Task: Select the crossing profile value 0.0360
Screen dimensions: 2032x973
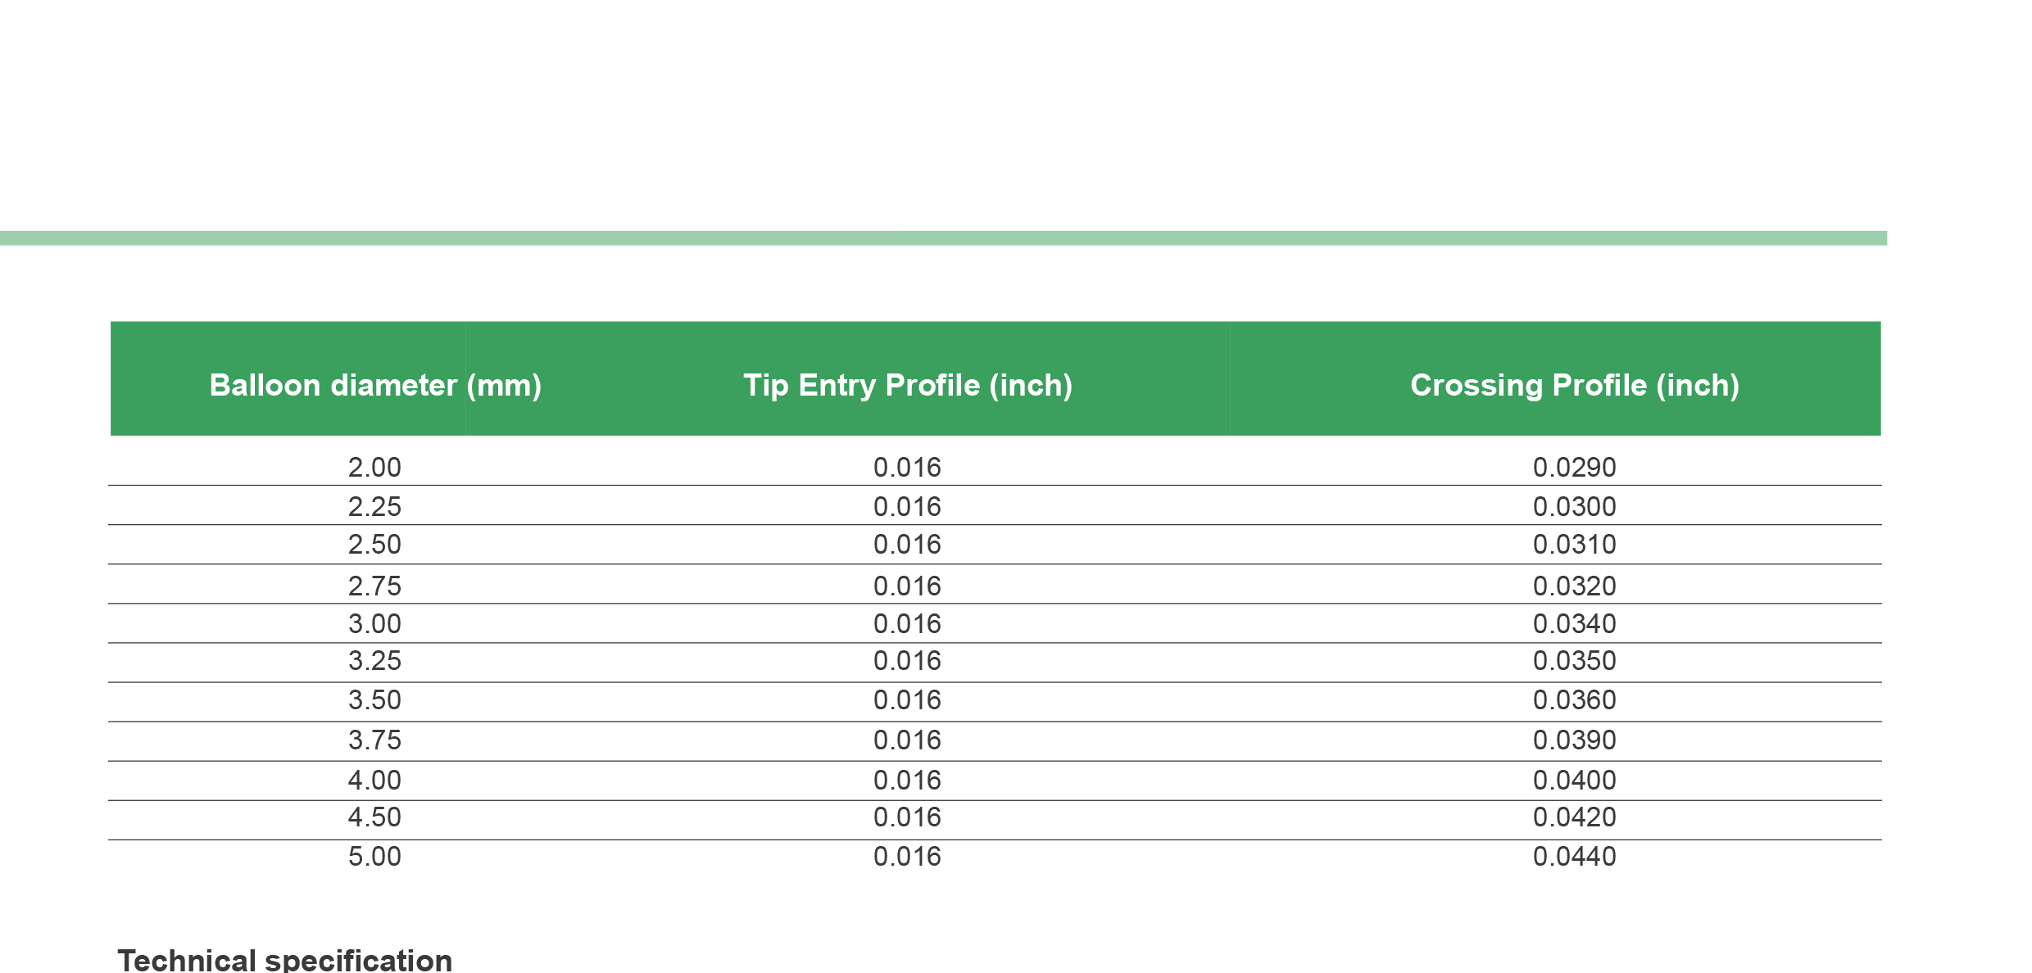Action: click(x=1574, y=700)
